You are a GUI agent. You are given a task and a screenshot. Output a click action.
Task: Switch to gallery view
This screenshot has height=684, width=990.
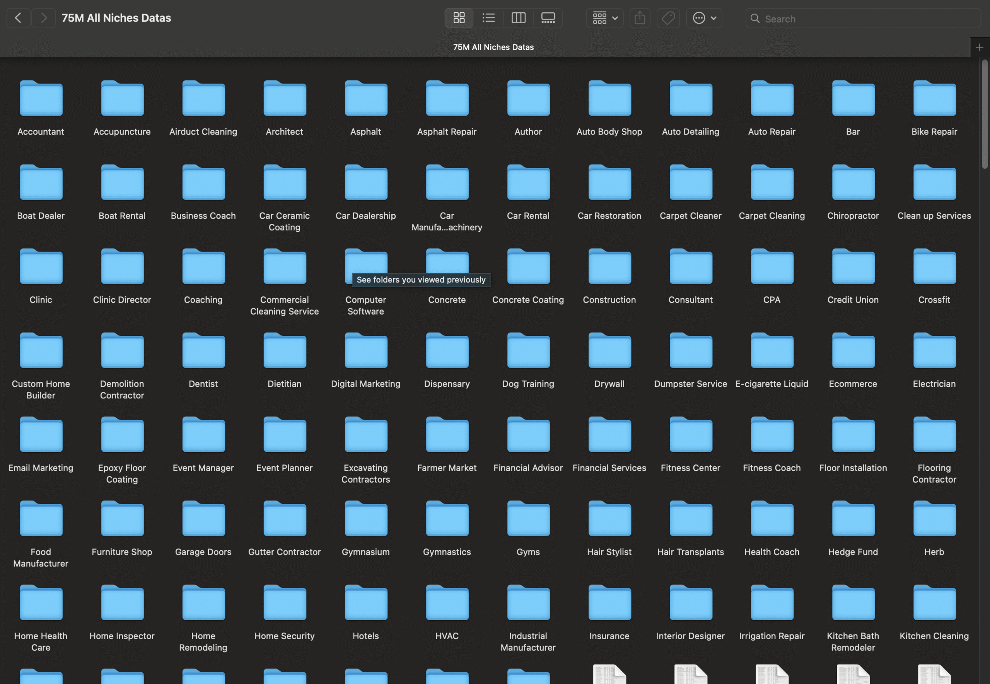pyautogui.click(x=548, y=18)
